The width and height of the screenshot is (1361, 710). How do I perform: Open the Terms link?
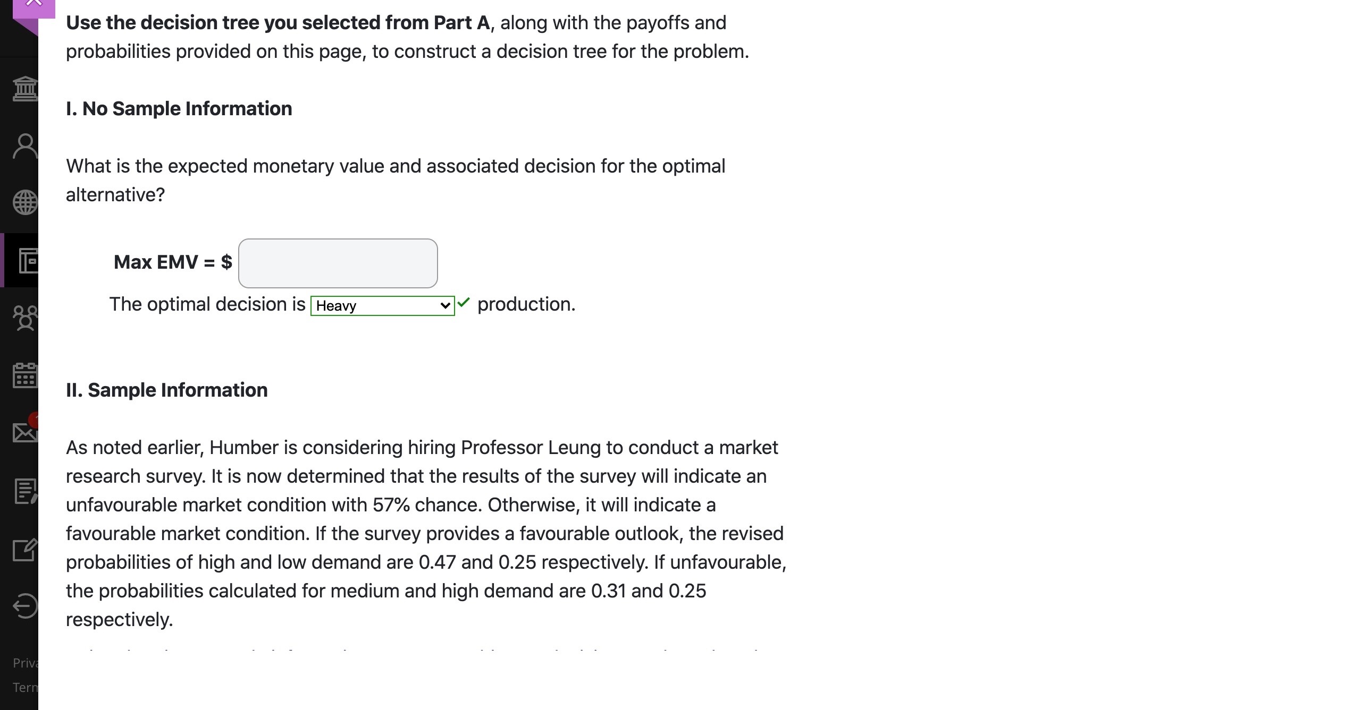click(x=26, y=687)
